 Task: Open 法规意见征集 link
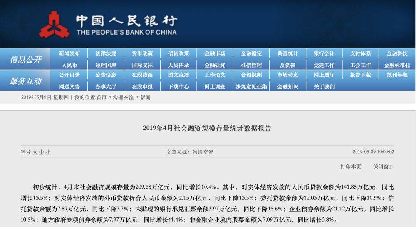[251, 86]
